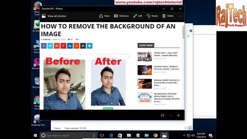
Task: Click the Tummy Boy news thumbnail
Action: [145, 56]
